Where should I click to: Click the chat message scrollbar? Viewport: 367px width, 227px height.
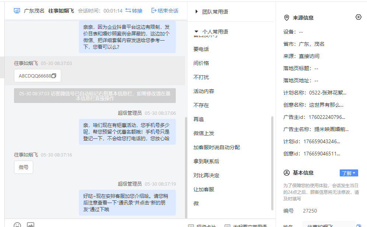coord(186,168)
